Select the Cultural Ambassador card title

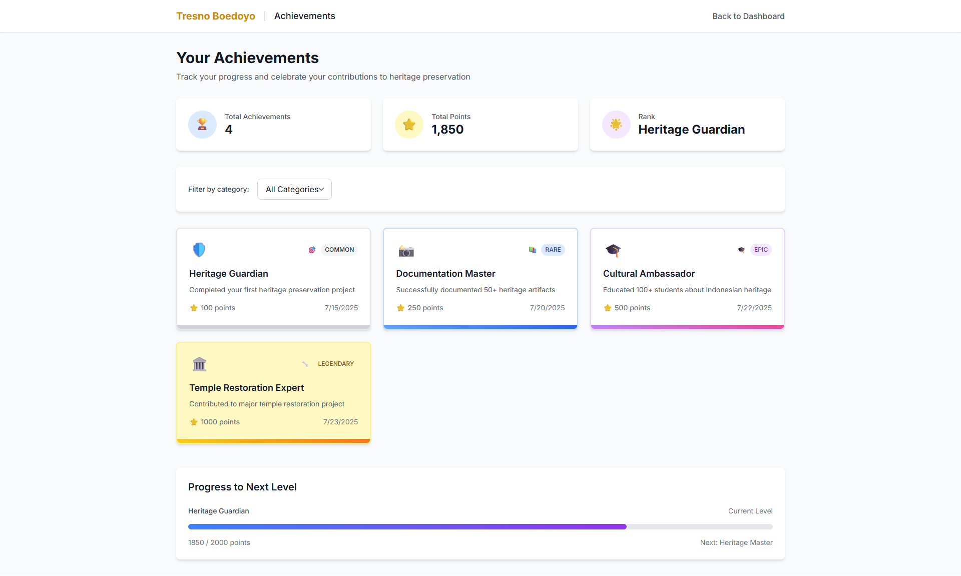(x=649, y=274)
